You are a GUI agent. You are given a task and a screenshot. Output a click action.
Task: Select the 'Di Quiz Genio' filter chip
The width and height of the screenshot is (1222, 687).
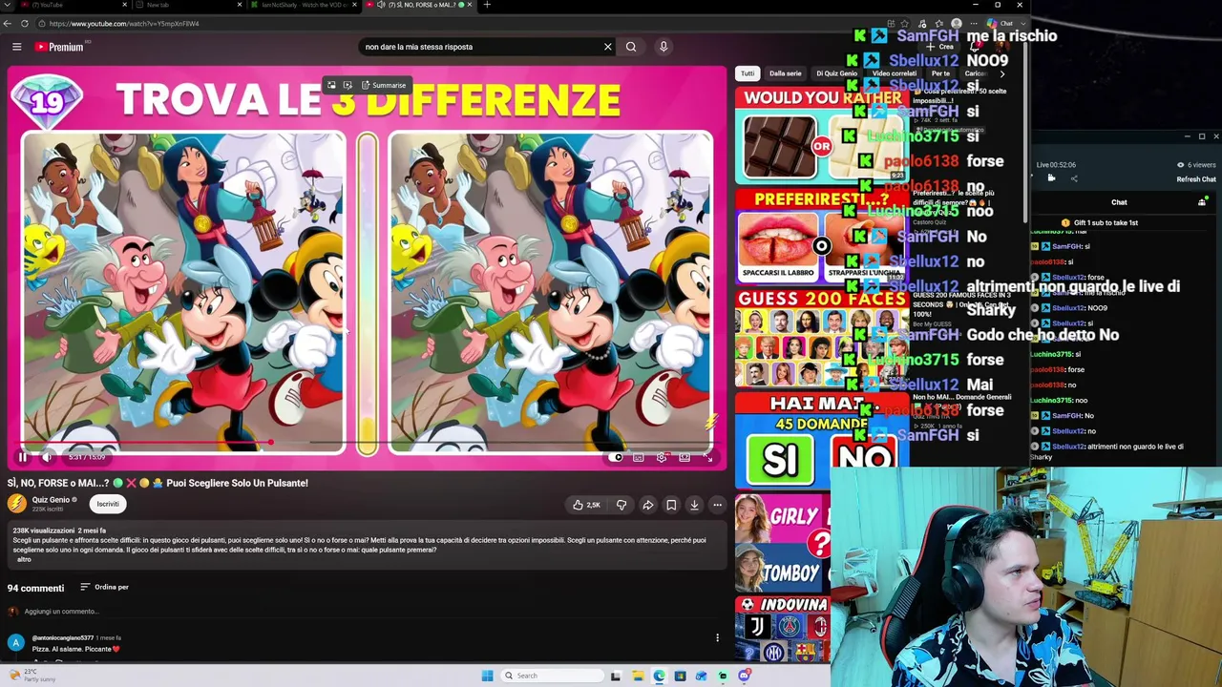pyautogui.click(x=836, y=73)
